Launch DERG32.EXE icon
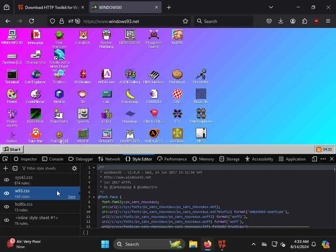The width and height of the screenshot is (336, 252). tap(130, 37)
